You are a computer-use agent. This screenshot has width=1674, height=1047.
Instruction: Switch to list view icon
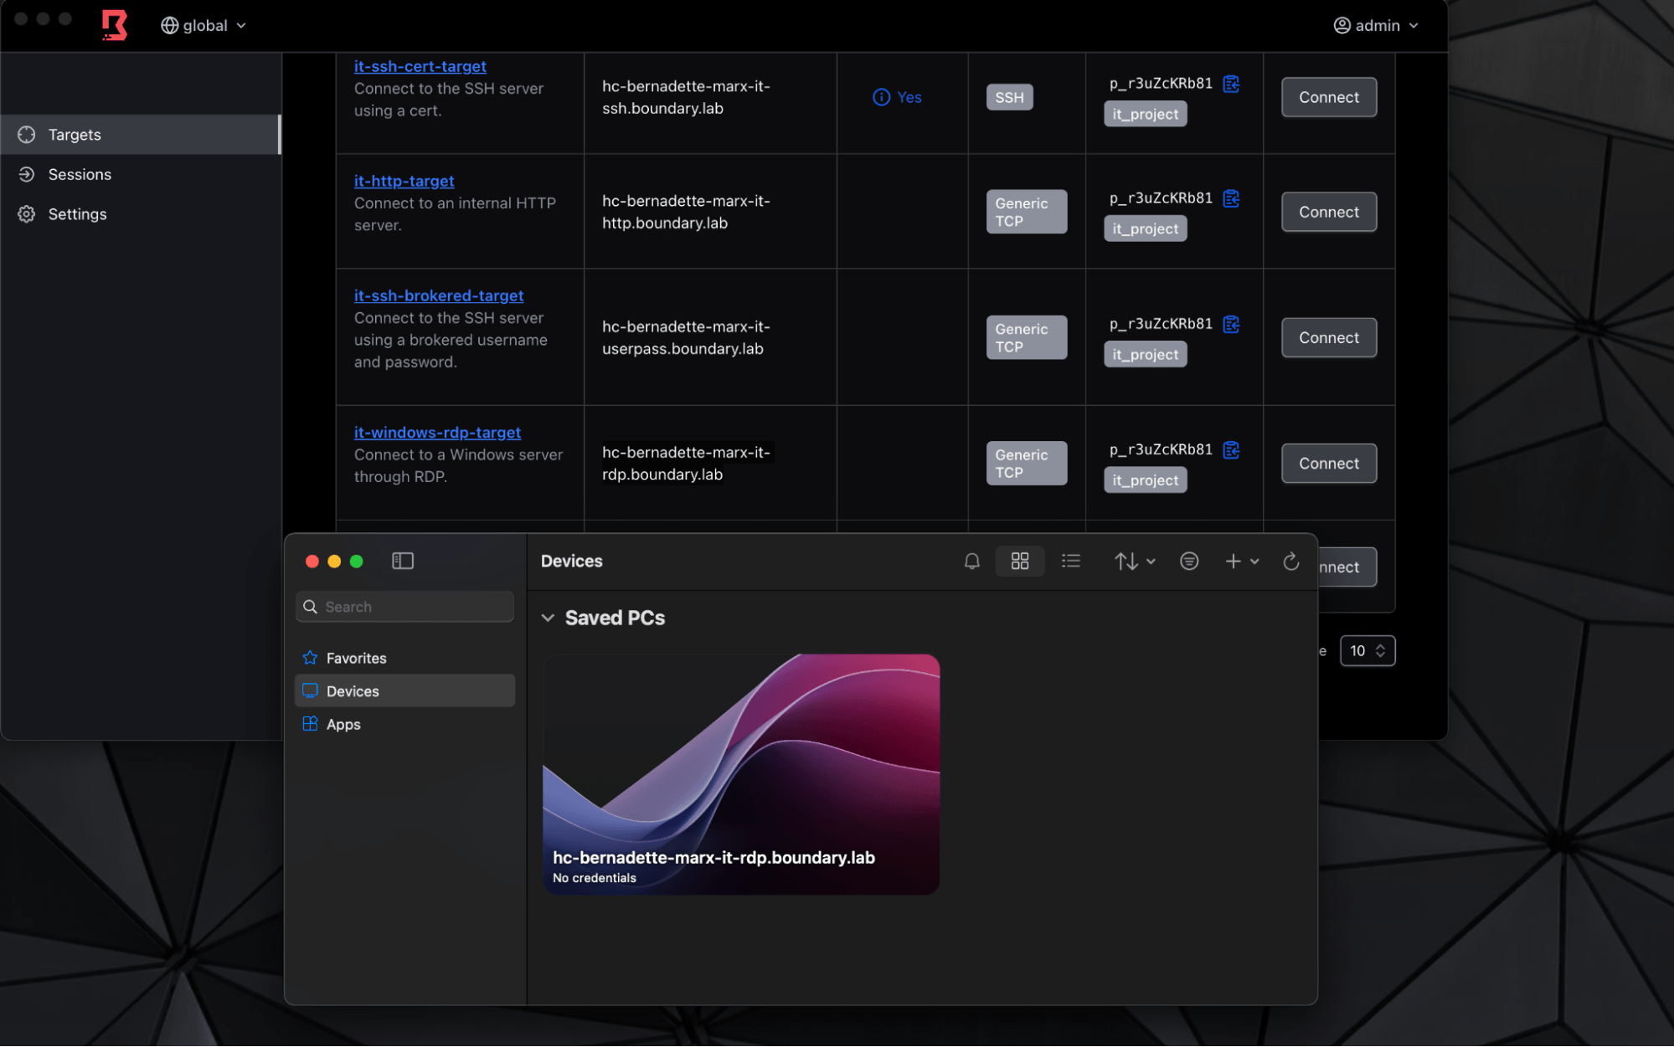1070,561
